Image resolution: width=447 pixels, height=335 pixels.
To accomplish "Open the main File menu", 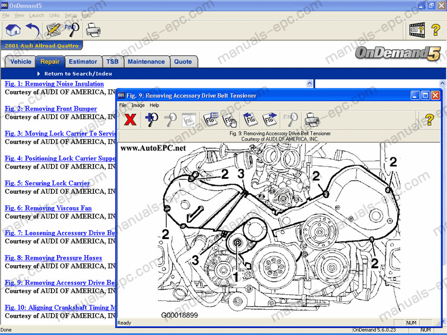I will click(6, 16).
